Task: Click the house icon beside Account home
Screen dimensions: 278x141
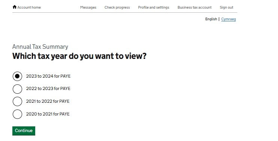Action: [x=15, y=7]
